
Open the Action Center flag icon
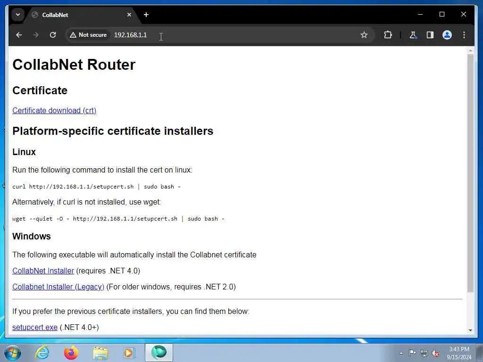coord(412,353)
